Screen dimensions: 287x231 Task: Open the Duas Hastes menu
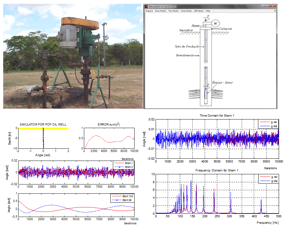160,11
